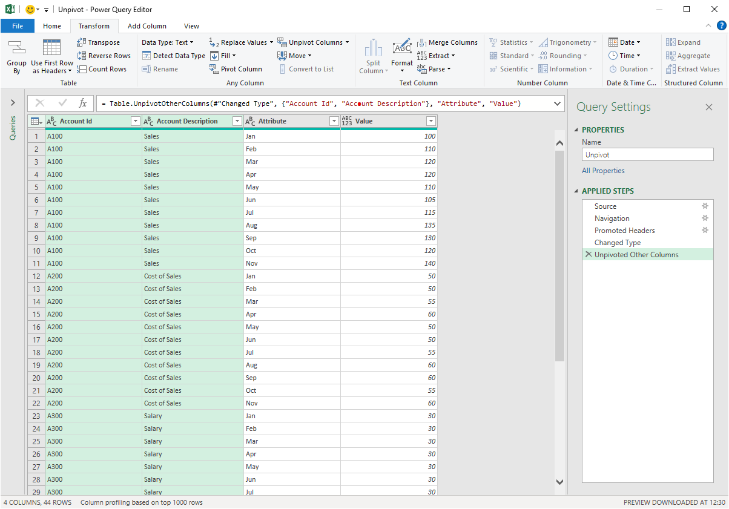Open the Extract dropdown

click(x=435, y=56)
